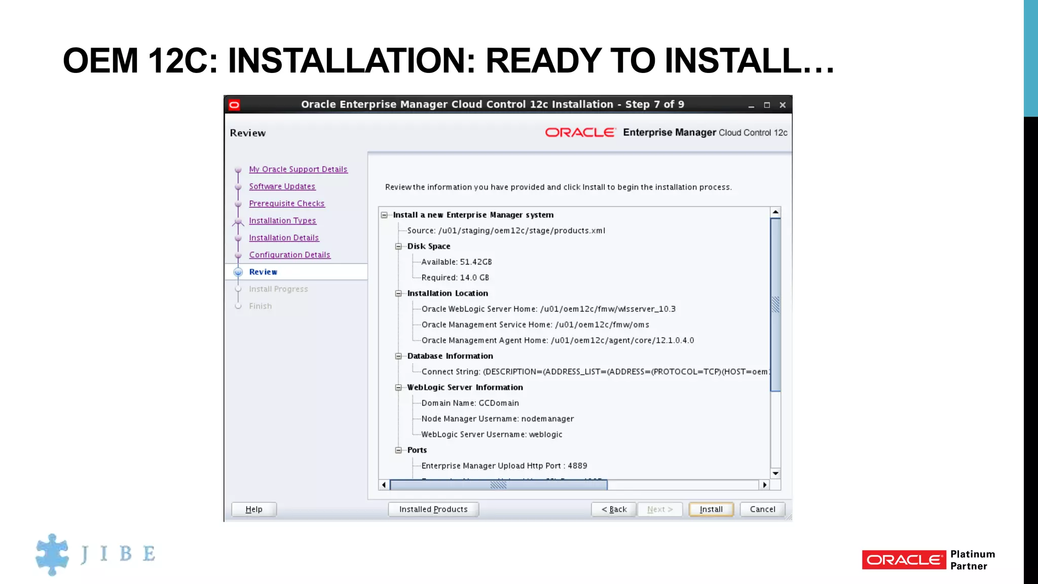Click the horizontal scrollbar thumb
This screenshot has height=584, width=1038.
tap(498, 485)
